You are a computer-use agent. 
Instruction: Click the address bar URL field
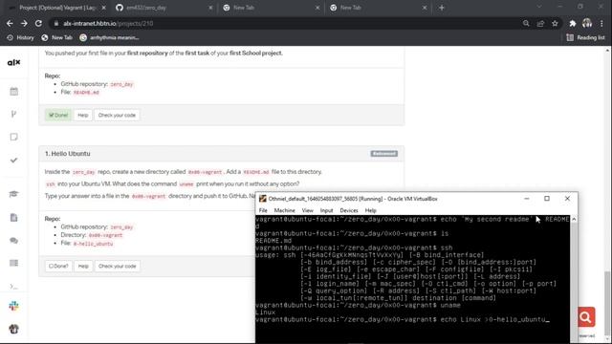pyautogui.click(x=285, y=23)
